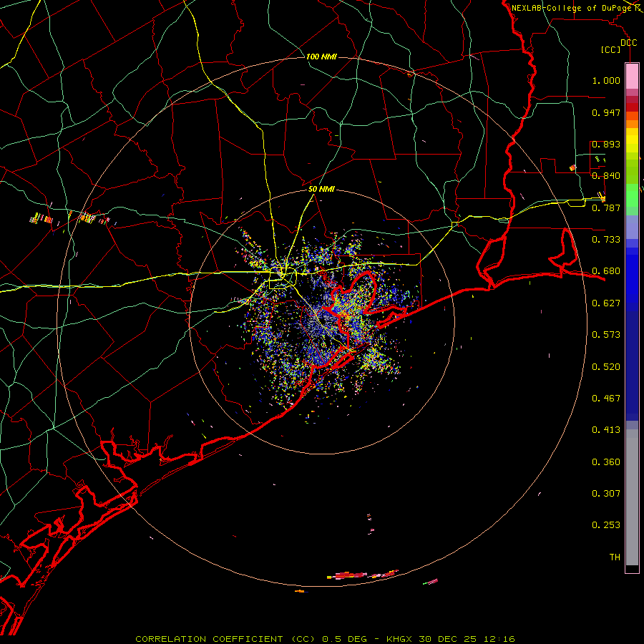Click the 0.893 scale value
The width and height of the screenshot is (644, 644).
[606, 144]
